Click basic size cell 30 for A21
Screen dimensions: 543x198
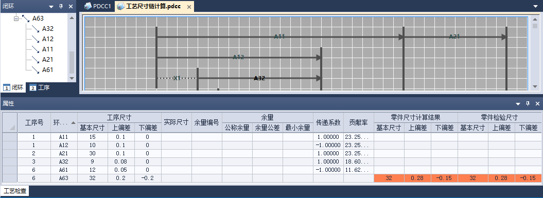(93, 153)
